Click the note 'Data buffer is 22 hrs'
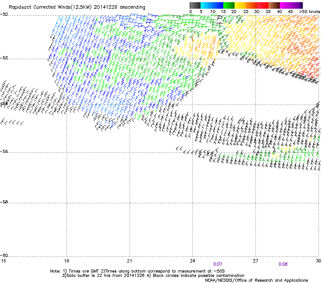The width and height of the screenshot is (322, 283). (x=89, y=276)
